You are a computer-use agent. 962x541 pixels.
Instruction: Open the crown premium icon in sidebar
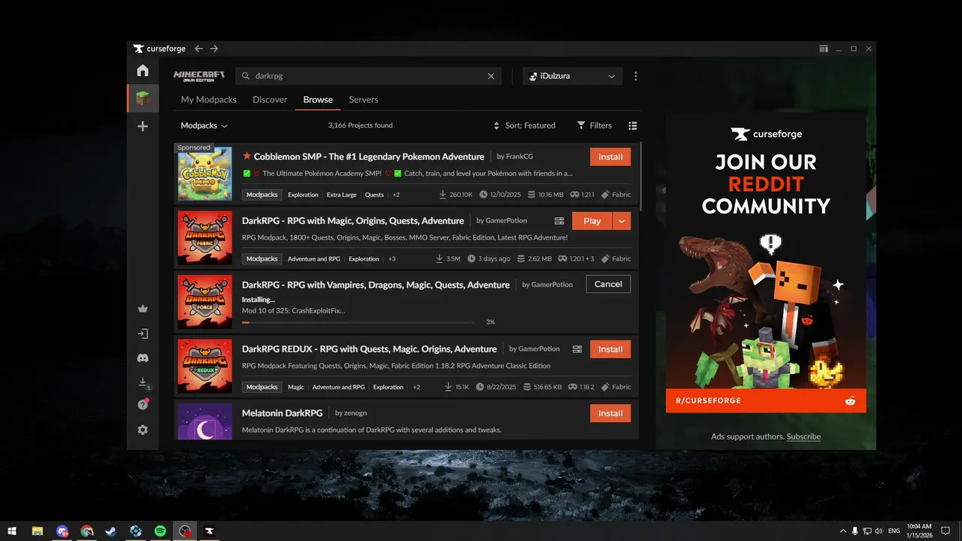click(x=143, y=308)
